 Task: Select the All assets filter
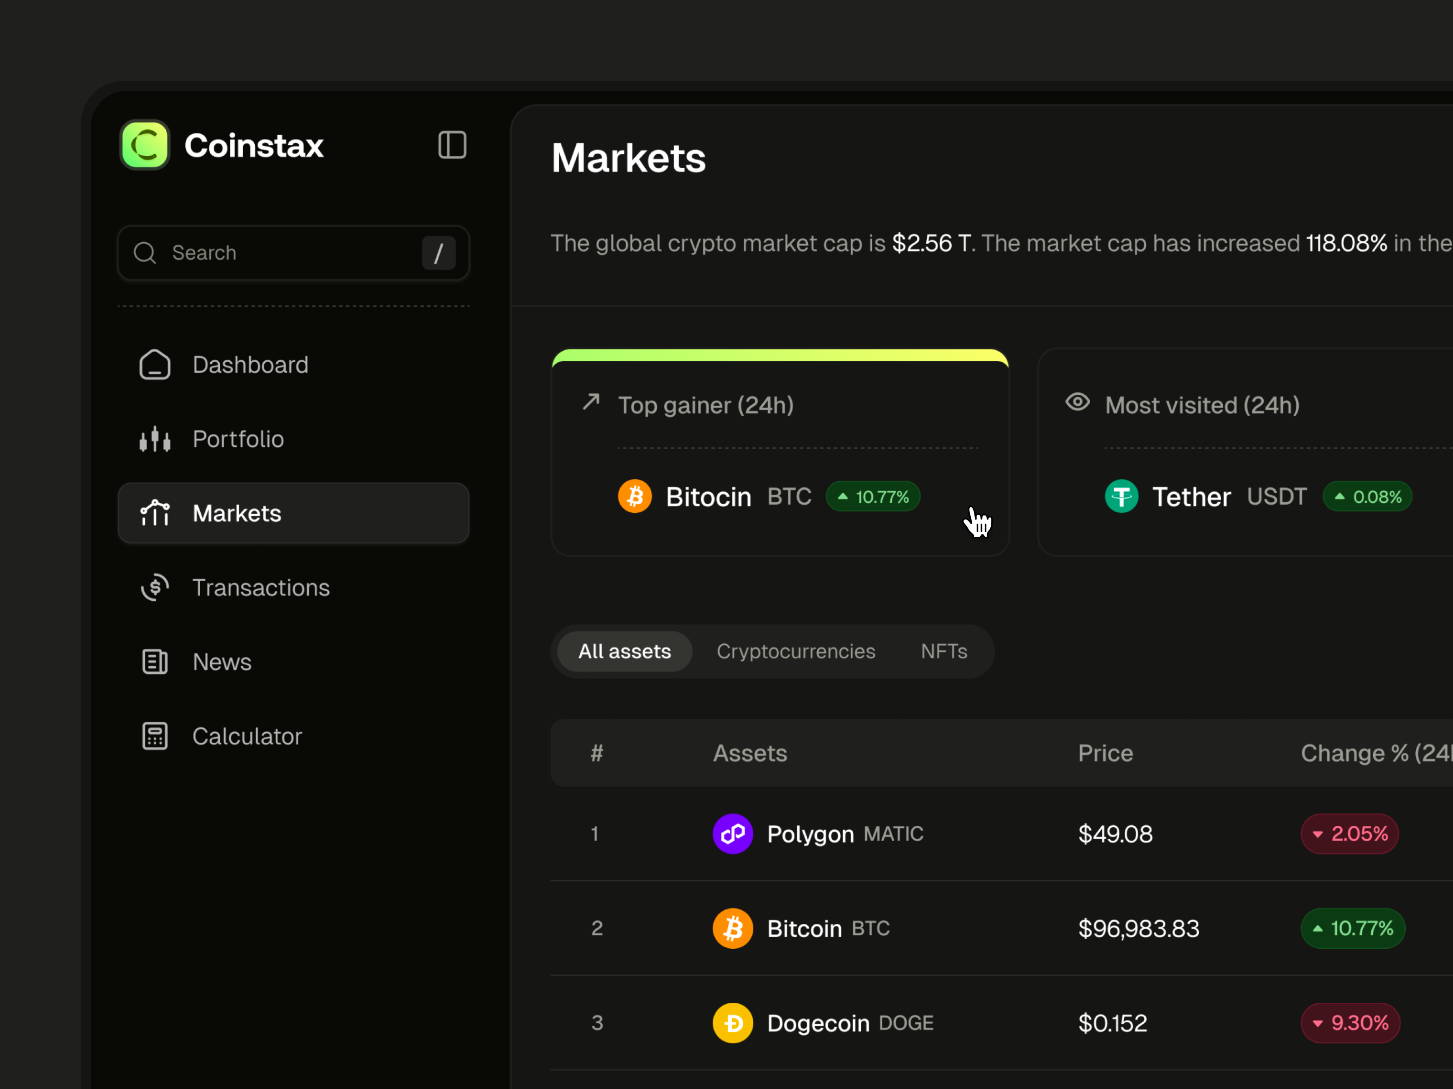(x=624, y=651)
